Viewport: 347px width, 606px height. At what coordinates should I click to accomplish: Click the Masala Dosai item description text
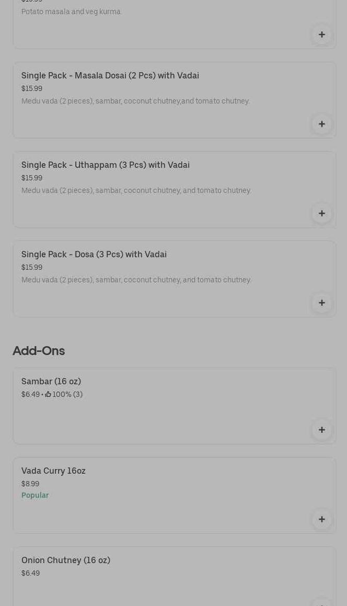tap(135, 101)
